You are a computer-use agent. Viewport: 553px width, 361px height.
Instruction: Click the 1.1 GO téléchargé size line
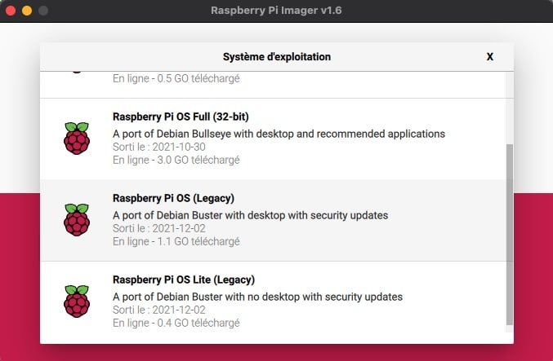point(176,241)
